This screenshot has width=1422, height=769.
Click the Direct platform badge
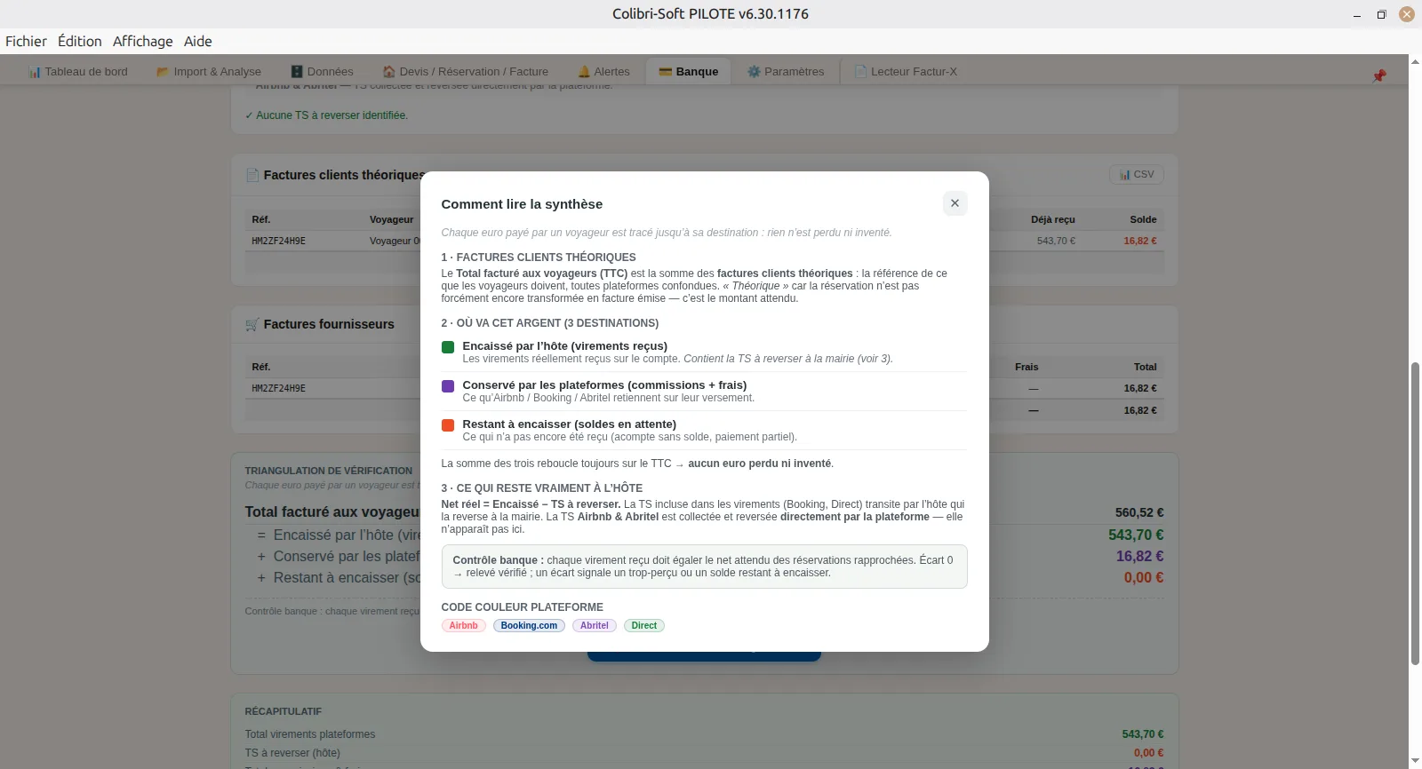coord(644,625)
